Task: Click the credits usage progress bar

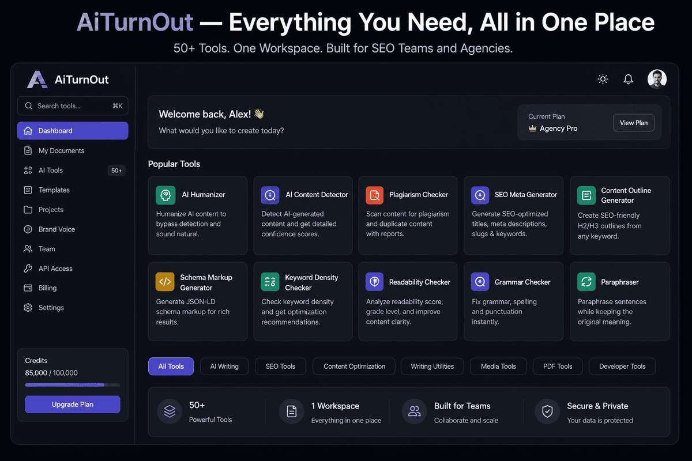Action: pos(73,385)
